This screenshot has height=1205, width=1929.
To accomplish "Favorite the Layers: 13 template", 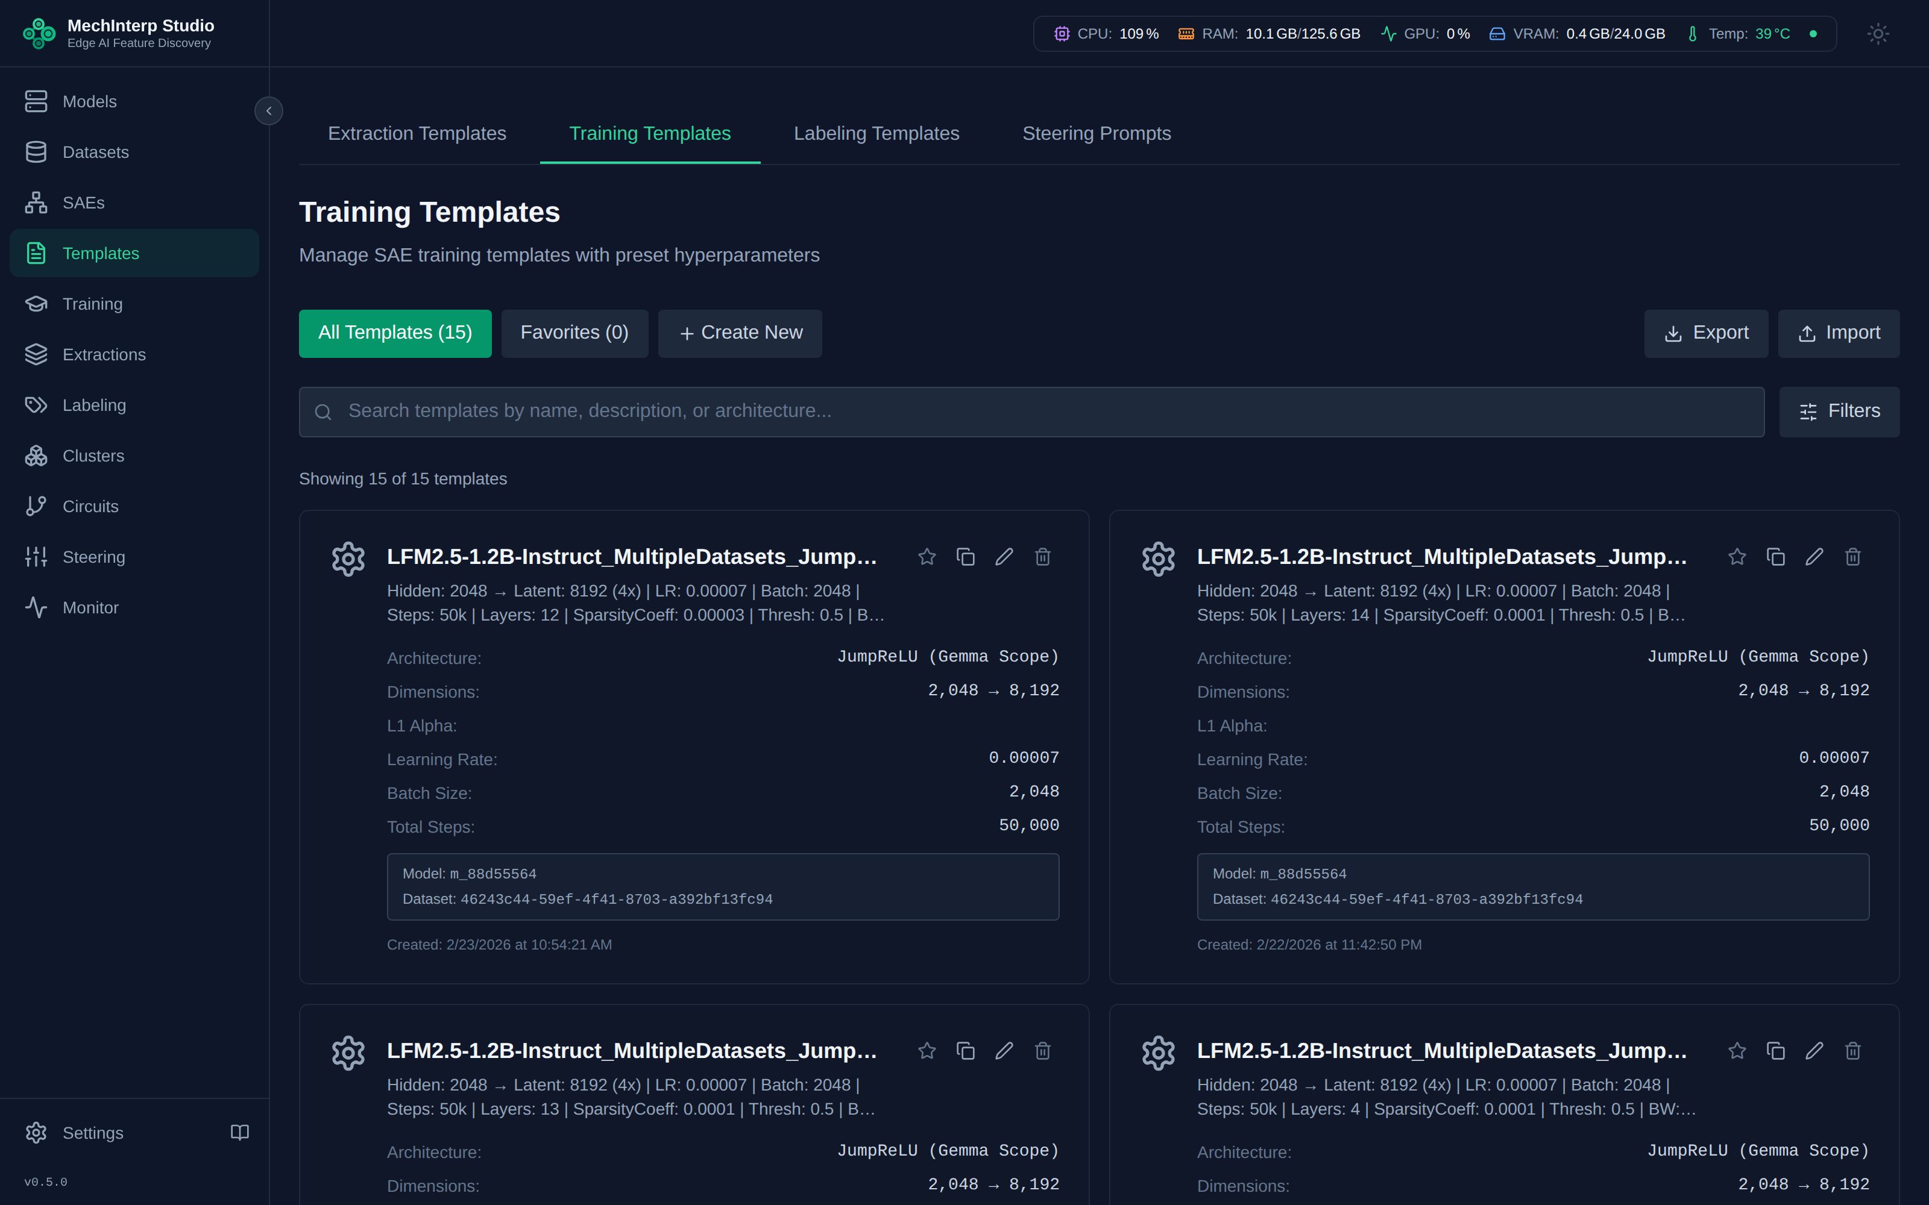I will (927, 1050).
